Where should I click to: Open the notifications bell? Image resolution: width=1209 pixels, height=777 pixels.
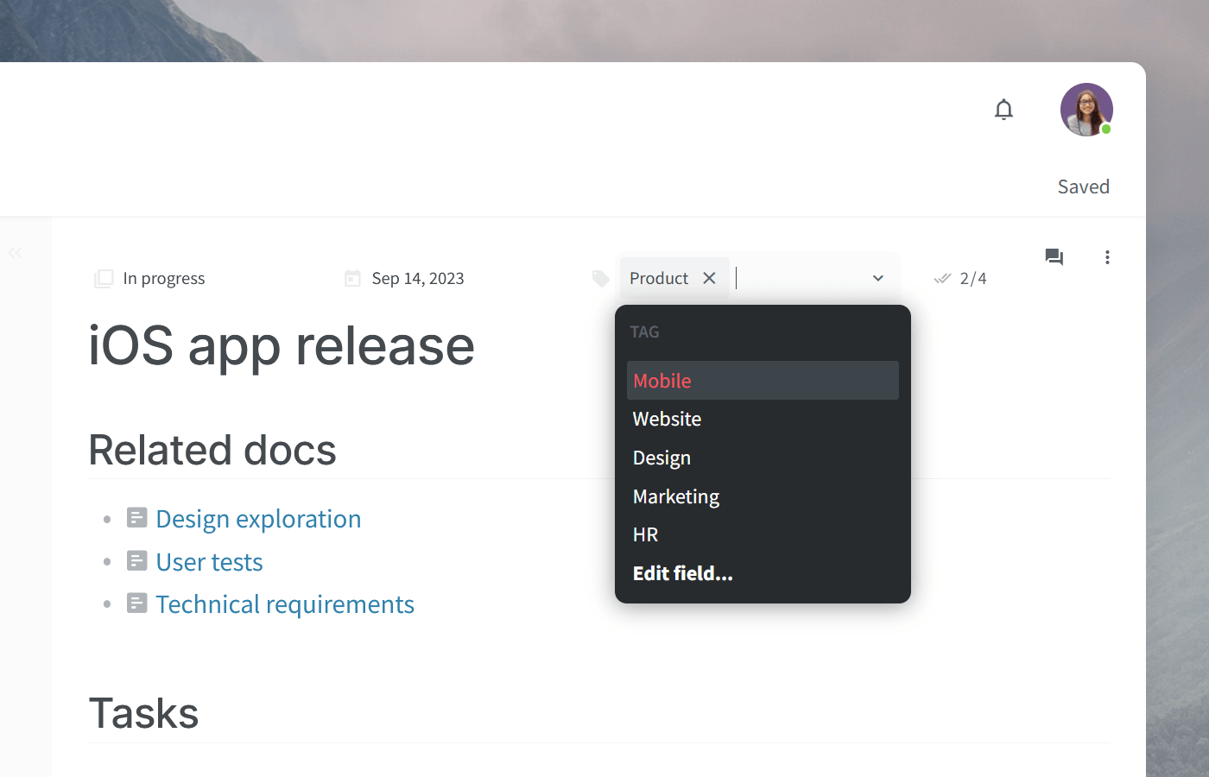[1003, 110]
